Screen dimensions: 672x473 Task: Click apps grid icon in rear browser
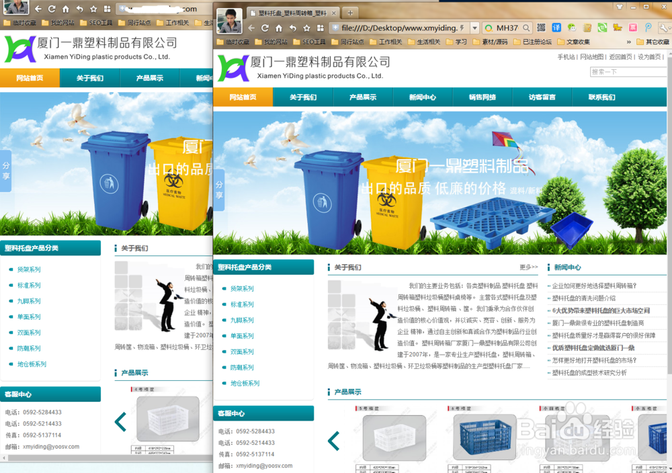107,9
